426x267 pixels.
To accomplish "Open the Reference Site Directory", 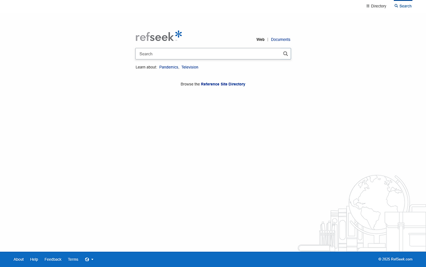I will point(223,84).
